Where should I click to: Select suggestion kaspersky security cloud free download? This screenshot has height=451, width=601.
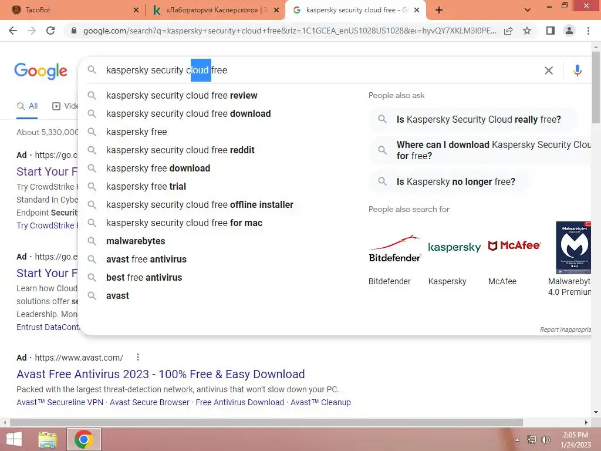pyautogui.click(x=188, y=113)
